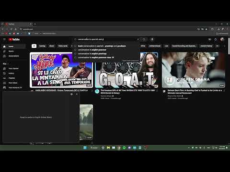230x172 pixels.
Task: Open live captions settings gear
Action: click(x=71, y=94)
